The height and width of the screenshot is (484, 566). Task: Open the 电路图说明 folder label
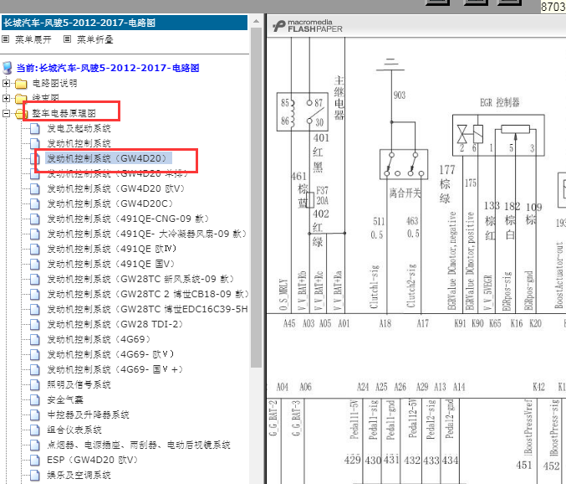coord(54,83)
